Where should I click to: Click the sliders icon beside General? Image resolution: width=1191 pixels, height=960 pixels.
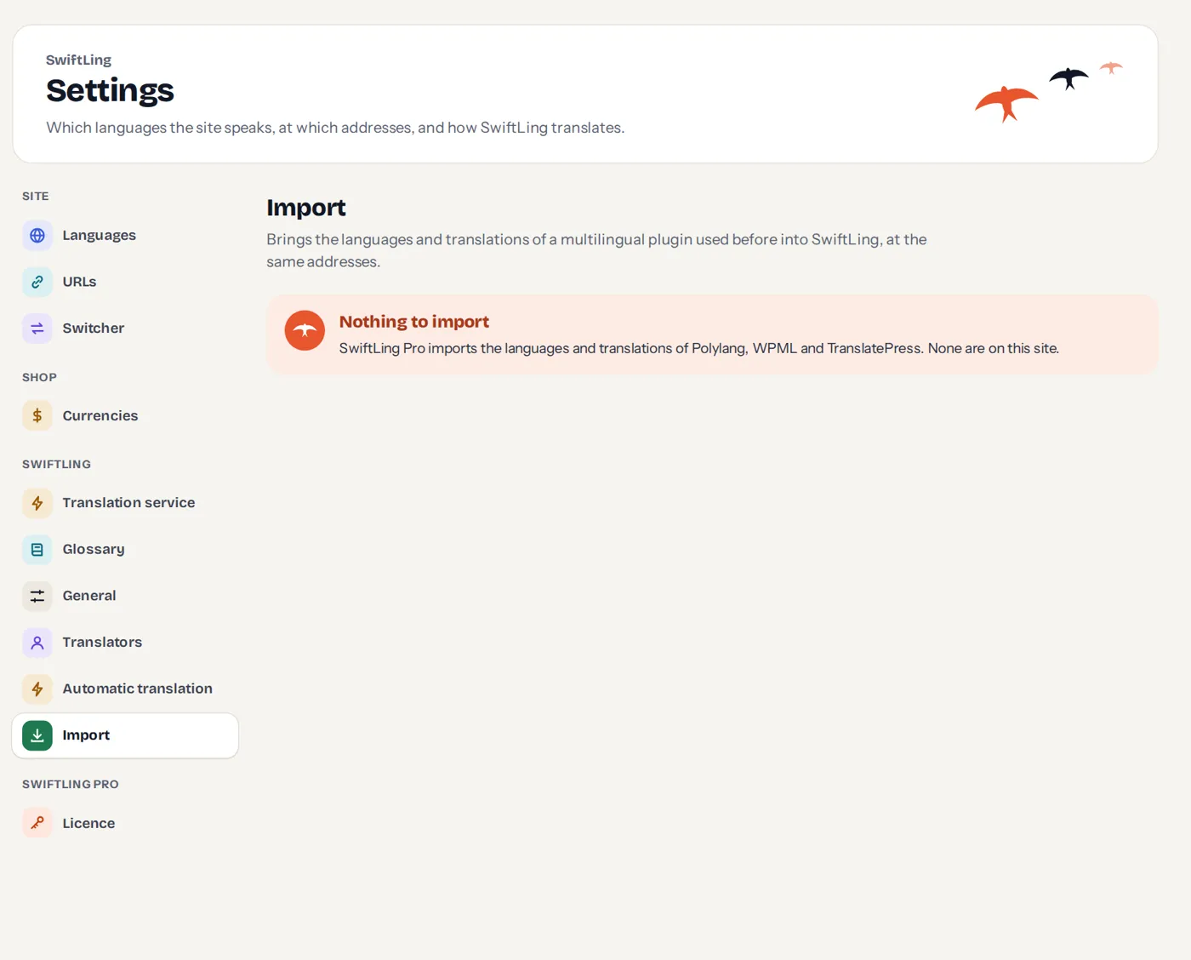pyautogui.click(x=37, y=596)
